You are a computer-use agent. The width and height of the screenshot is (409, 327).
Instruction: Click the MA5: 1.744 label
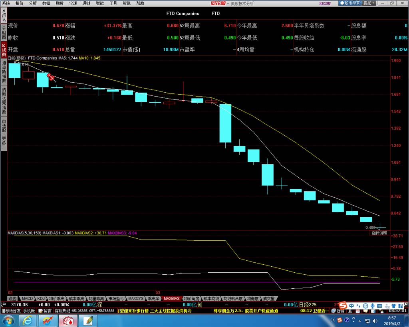(68, 58)
